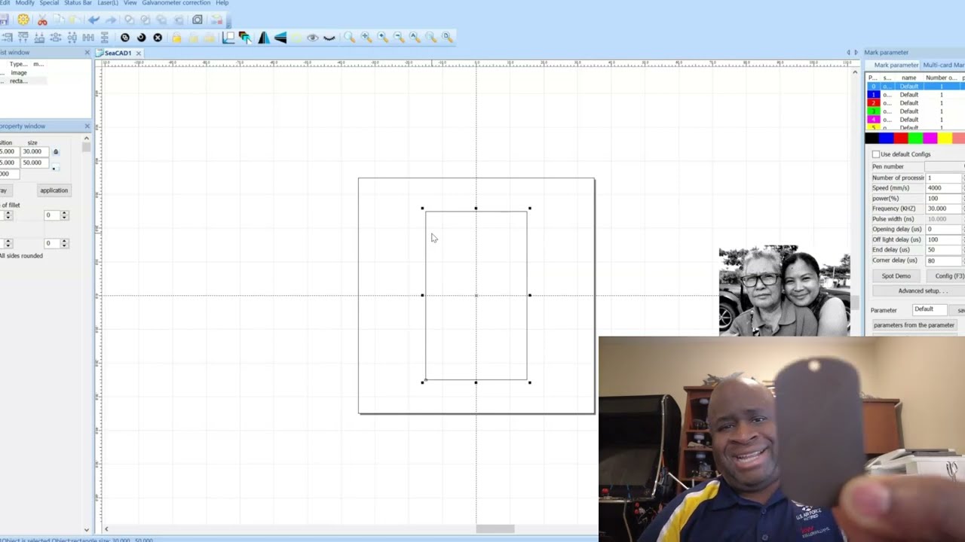Open the Status Bar menu
This screenshot has height=542, width=965.
78,3
